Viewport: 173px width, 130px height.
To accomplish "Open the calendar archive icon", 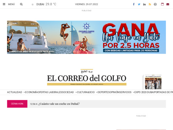I will point(162,4).
